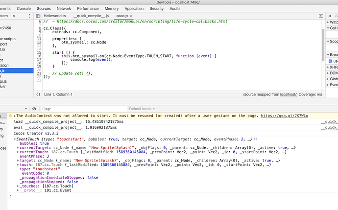The width and height of the screenshot is (338, 210).
Task: Create live expression with eye icon
Action: click(34, 109)
